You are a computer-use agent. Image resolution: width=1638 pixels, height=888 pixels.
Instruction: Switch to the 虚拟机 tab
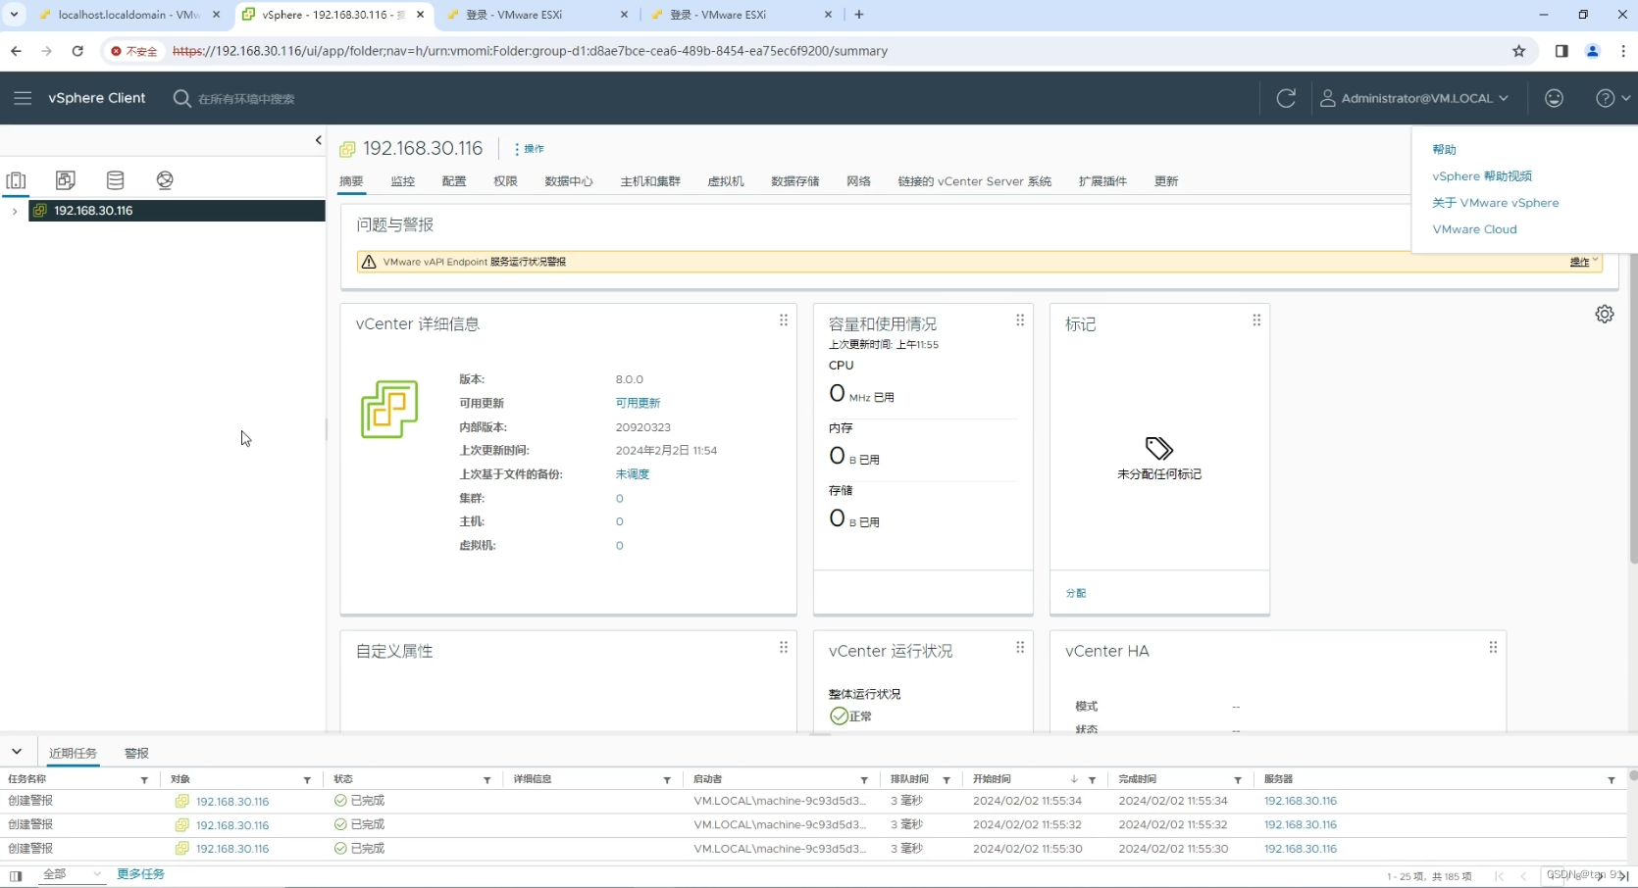(x=726, y=181)
